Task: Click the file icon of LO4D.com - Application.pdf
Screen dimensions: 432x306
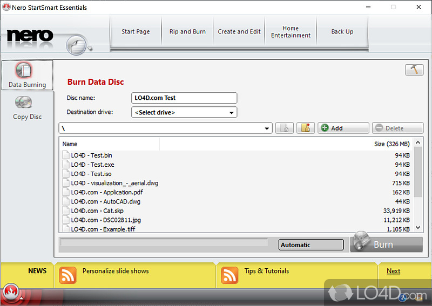Action: coord(65,192)
